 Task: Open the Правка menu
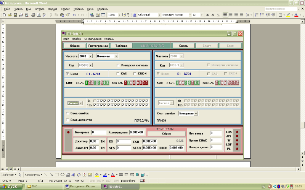18,9
